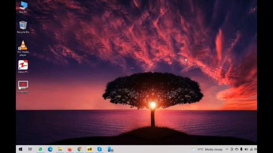Open the network signal tray icon
The width and height of the screenshot is (273, 153).
(251, 149)
